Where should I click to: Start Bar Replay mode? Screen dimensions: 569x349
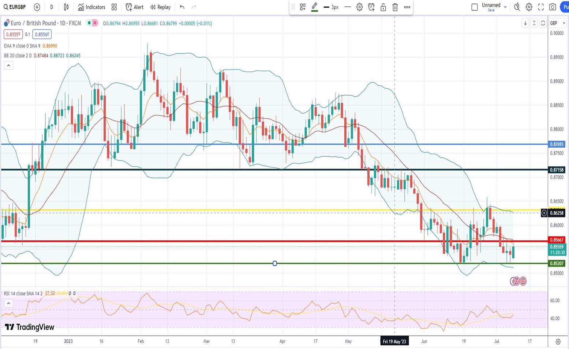pos(160,7)
